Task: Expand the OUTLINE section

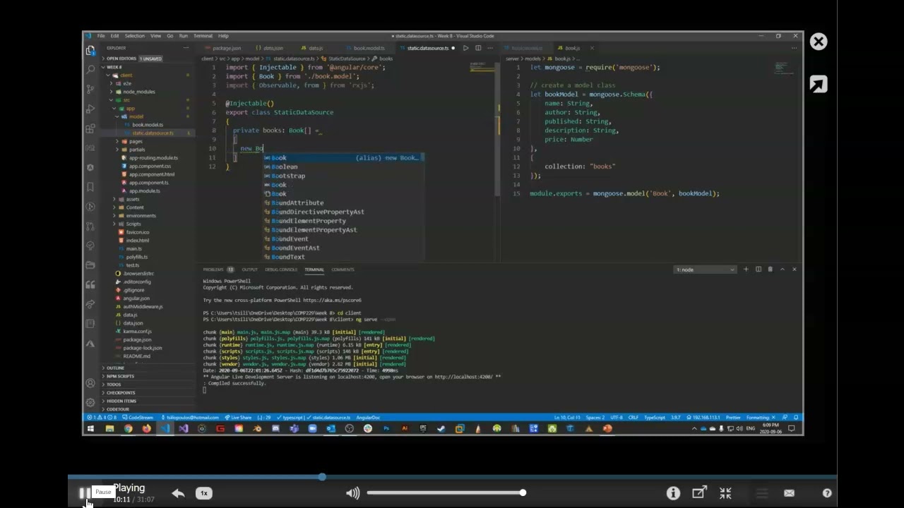Action: click(x=115, y=368)
